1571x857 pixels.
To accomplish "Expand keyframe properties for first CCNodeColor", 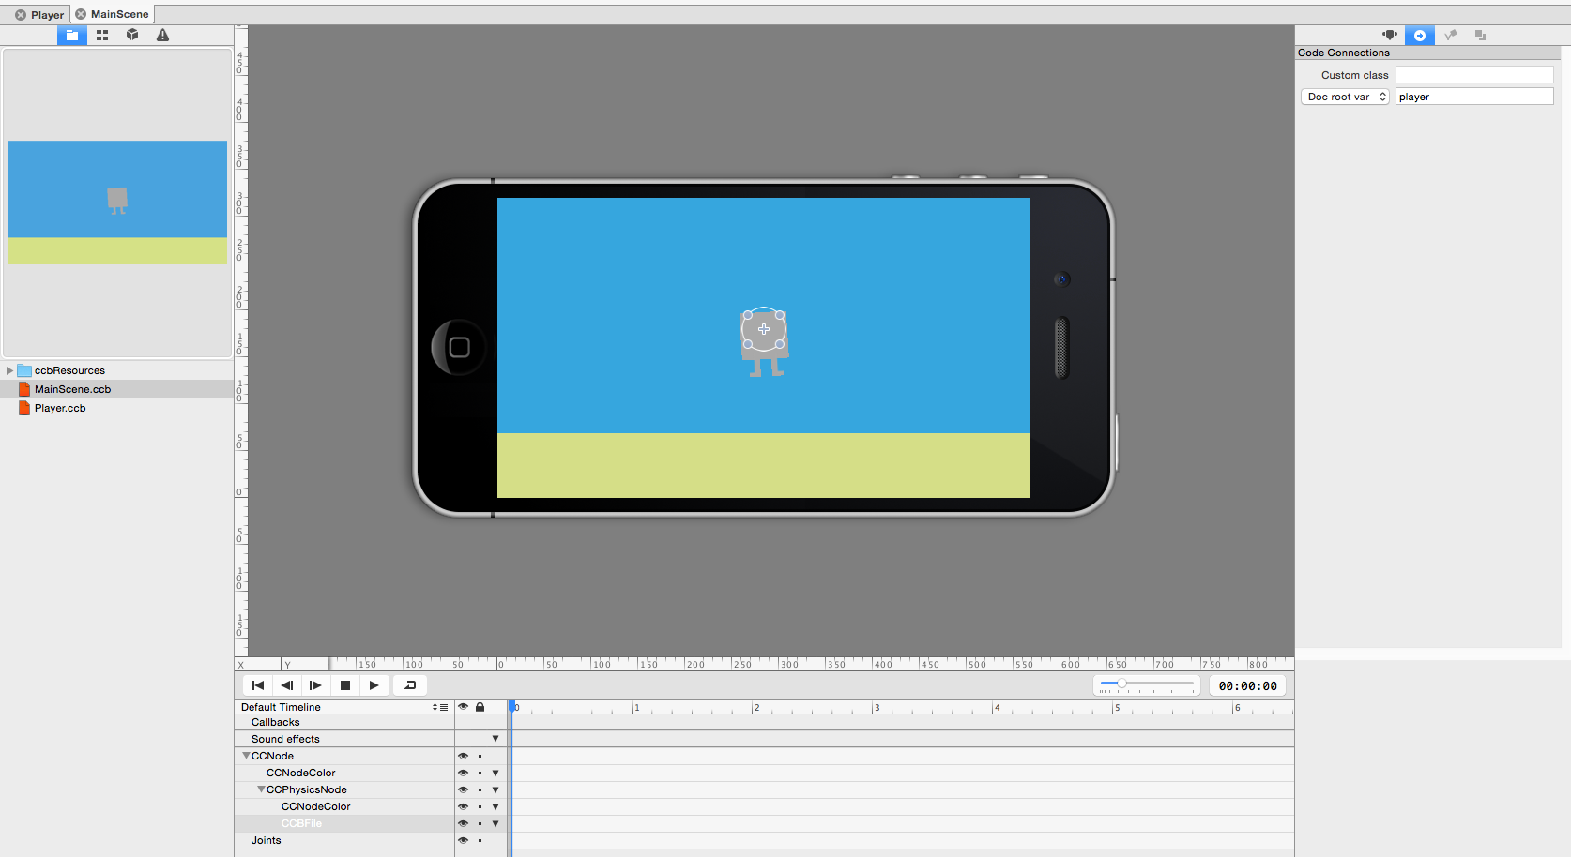I will (496, 773).
